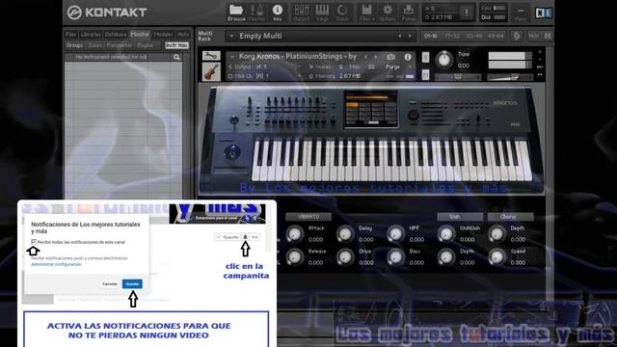This screenshot has height=347, width=617.
Task: Go to next multi with right arrow
Action: (x=410, y=37)
